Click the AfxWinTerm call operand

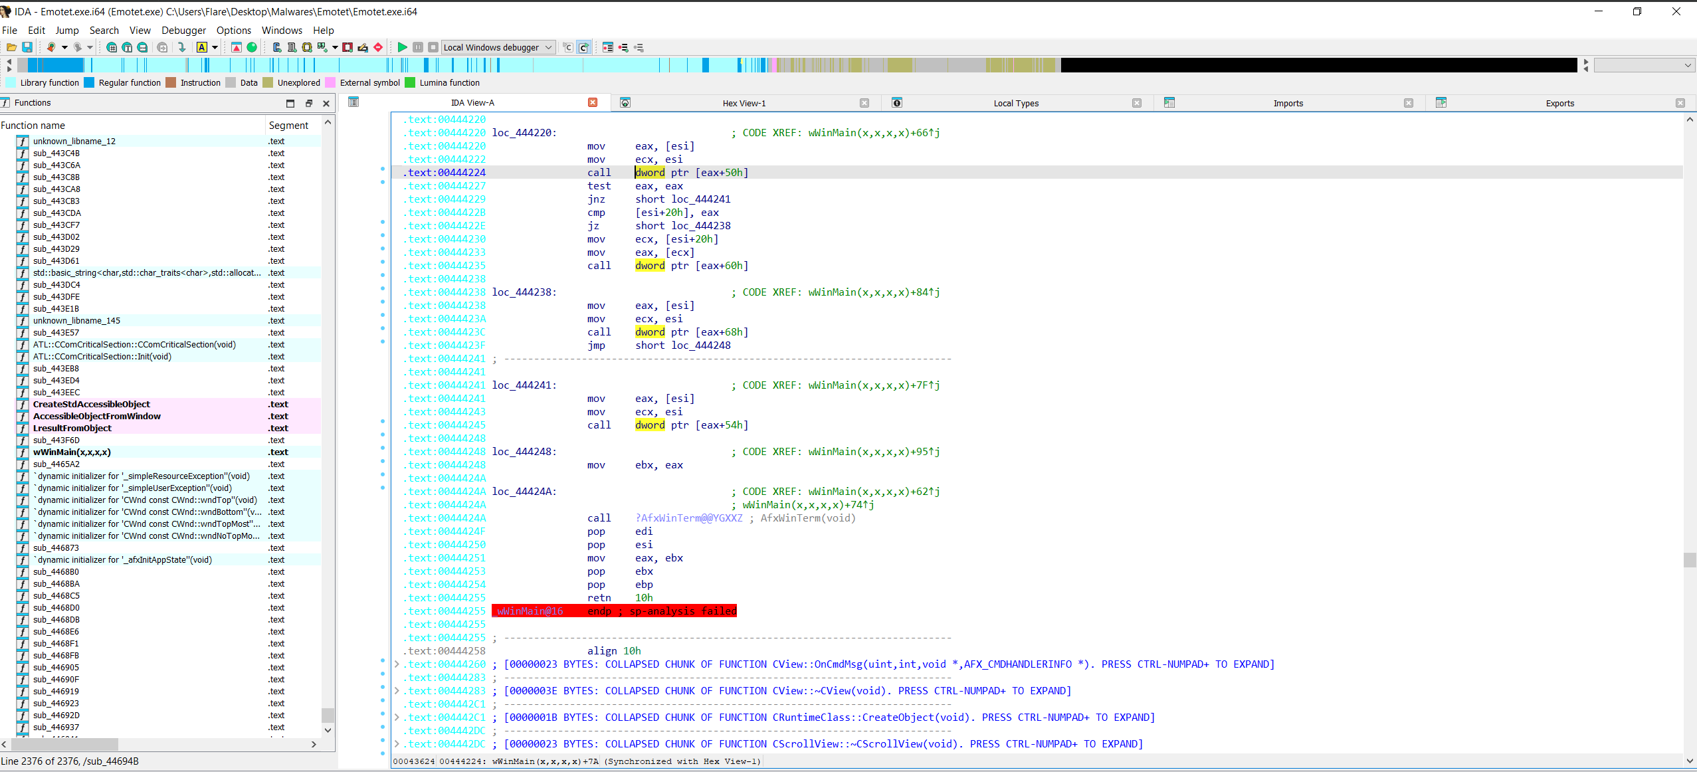(x=689, y=518)
